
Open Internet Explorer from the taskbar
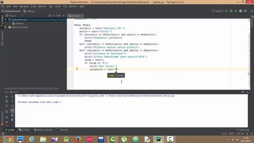click(32, 139)
